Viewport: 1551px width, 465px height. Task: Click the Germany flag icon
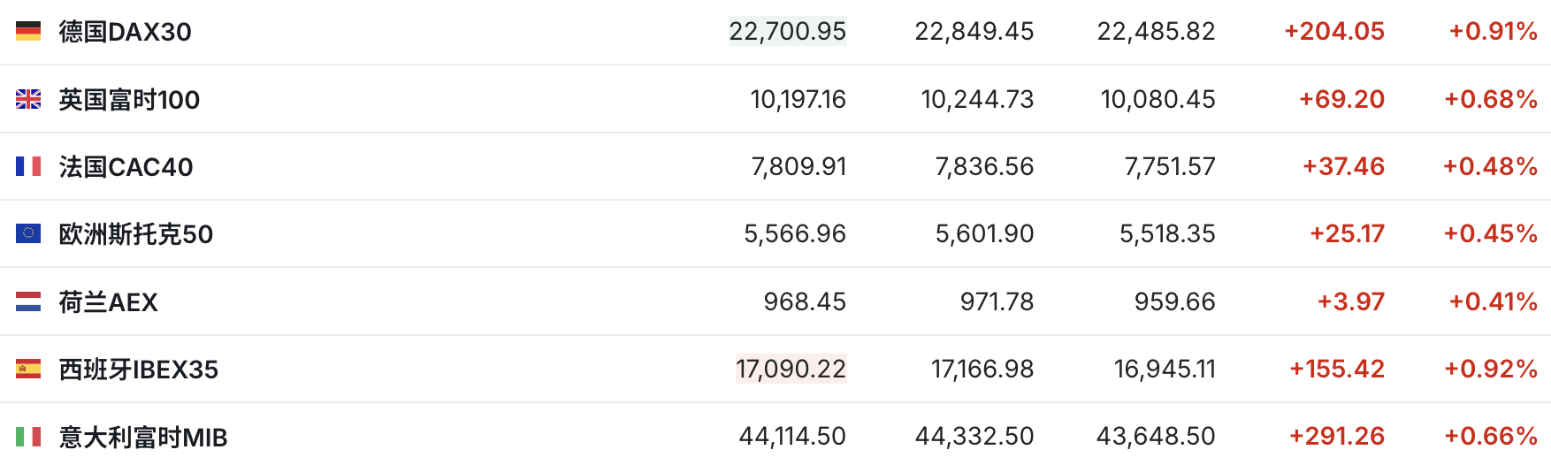(28, 32)
